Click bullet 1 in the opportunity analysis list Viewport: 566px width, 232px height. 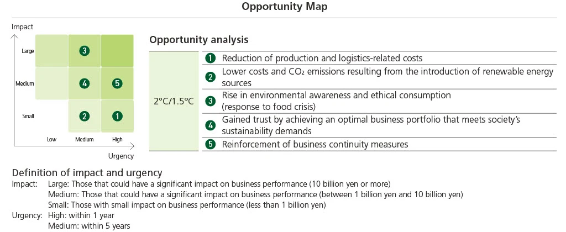click(210, 58)
